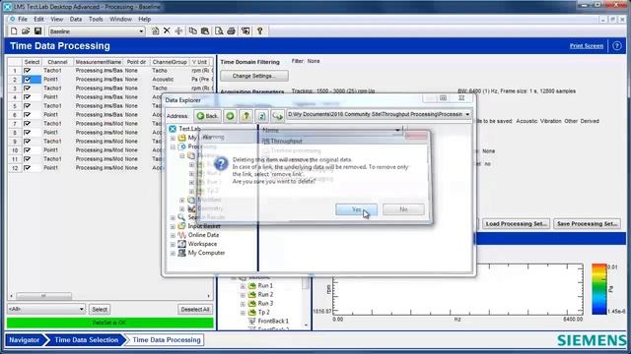This screenshot has width=631, height=354.
Task: Click the Load Processing Set button
Action: point(517,224)
